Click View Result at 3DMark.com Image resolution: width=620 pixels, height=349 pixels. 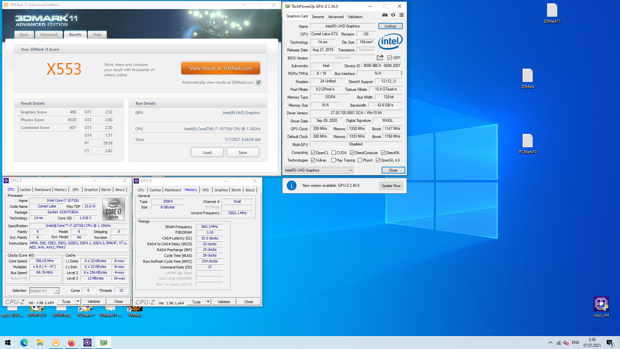pyautogui.click(x=221, y=69)
